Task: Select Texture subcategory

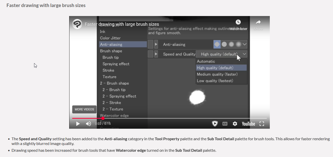Action: click(x=109, y=77)
